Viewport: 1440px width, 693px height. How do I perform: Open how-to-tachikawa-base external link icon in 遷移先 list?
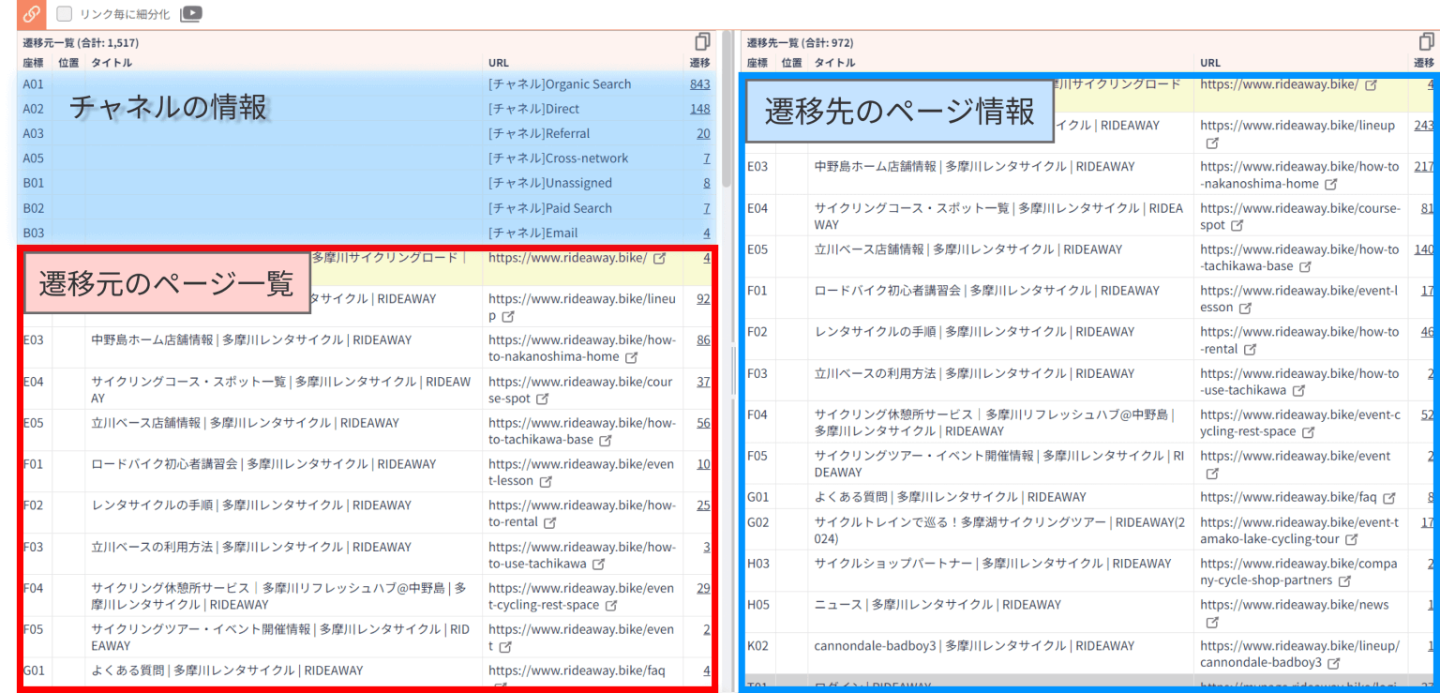coord(1305,266)
